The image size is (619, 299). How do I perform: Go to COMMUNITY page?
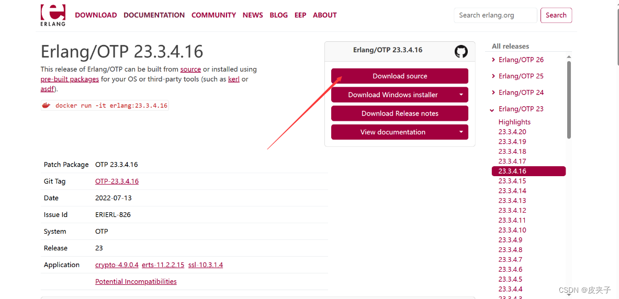(x=213, y=15)
